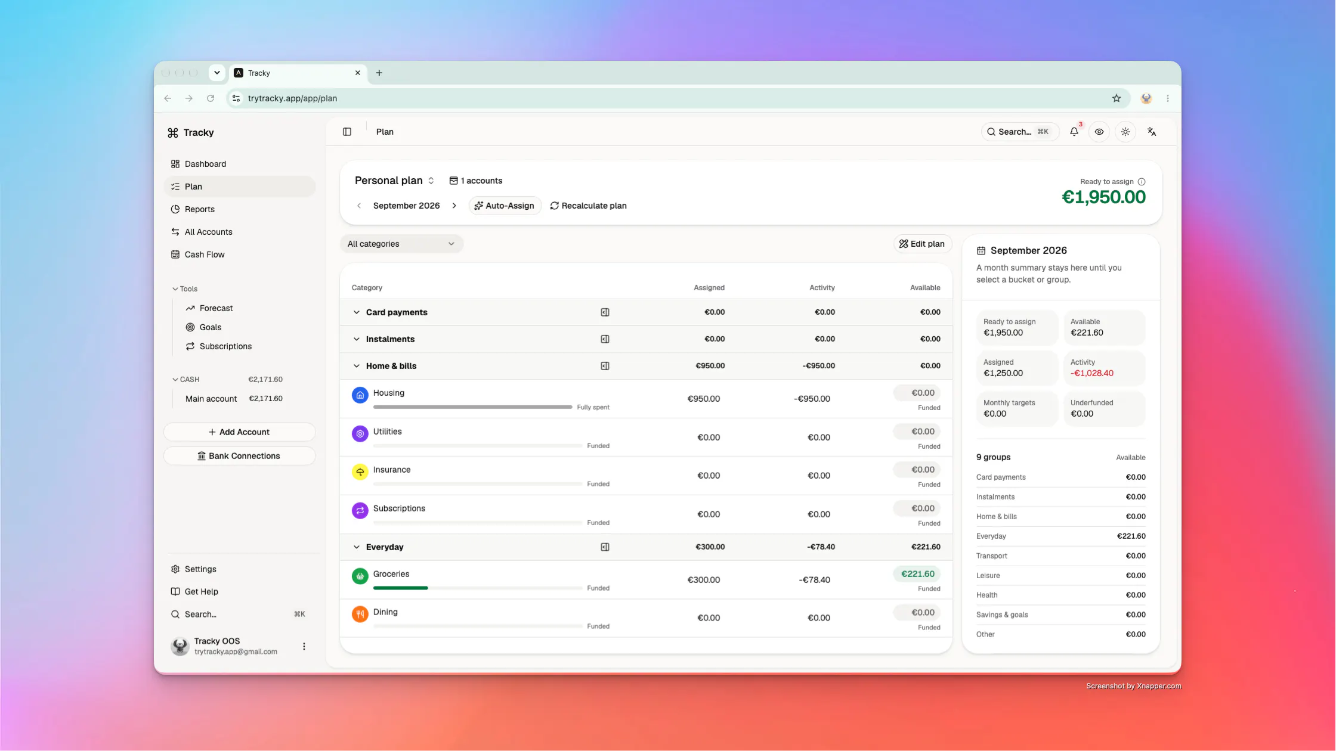Screen dimensions: 1336x751
Task: Open Cash Flow in the sidebar
Action: click(x=239, y=255)
